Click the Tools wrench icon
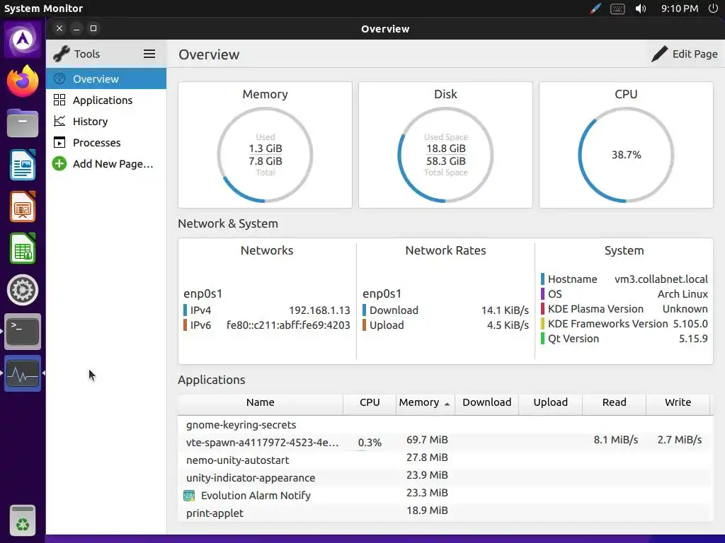The width and height of the screenshot is (725, 543). [x=62, y=54]
